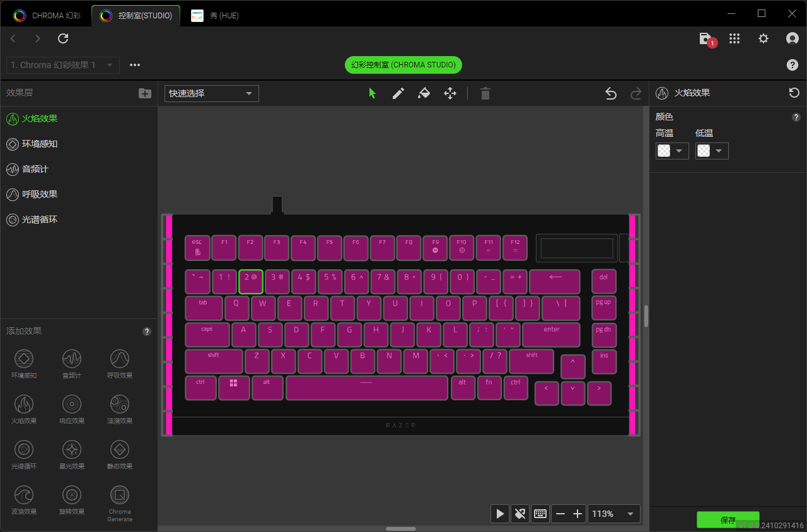Play the effect preview
Viewport: 807px width, 532px height.
500,514
